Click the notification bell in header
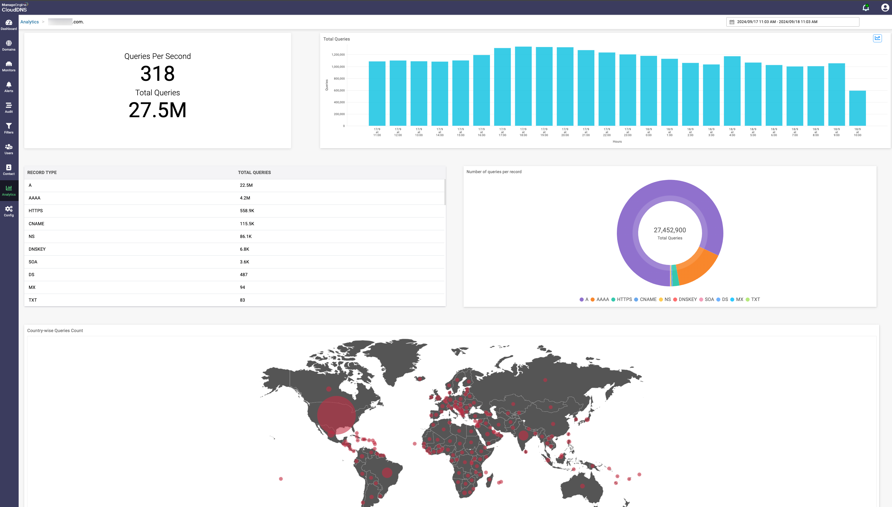 click(866, 8)
